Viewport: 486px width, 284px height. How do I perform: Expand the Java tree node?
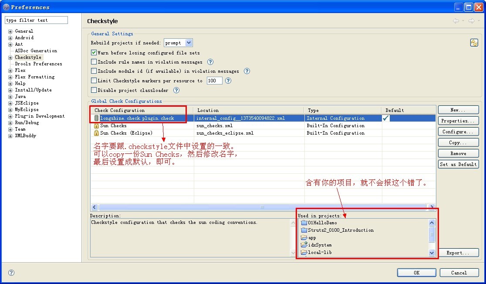10,97
